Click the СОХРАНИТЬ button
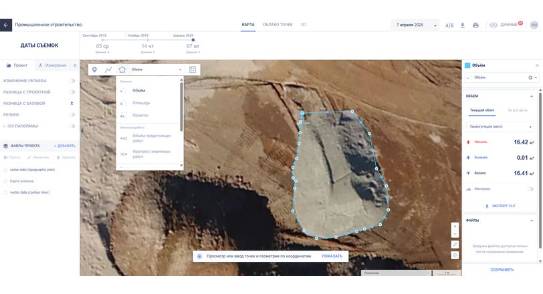This screenshot has width=543, height=294. pos(502,270)
